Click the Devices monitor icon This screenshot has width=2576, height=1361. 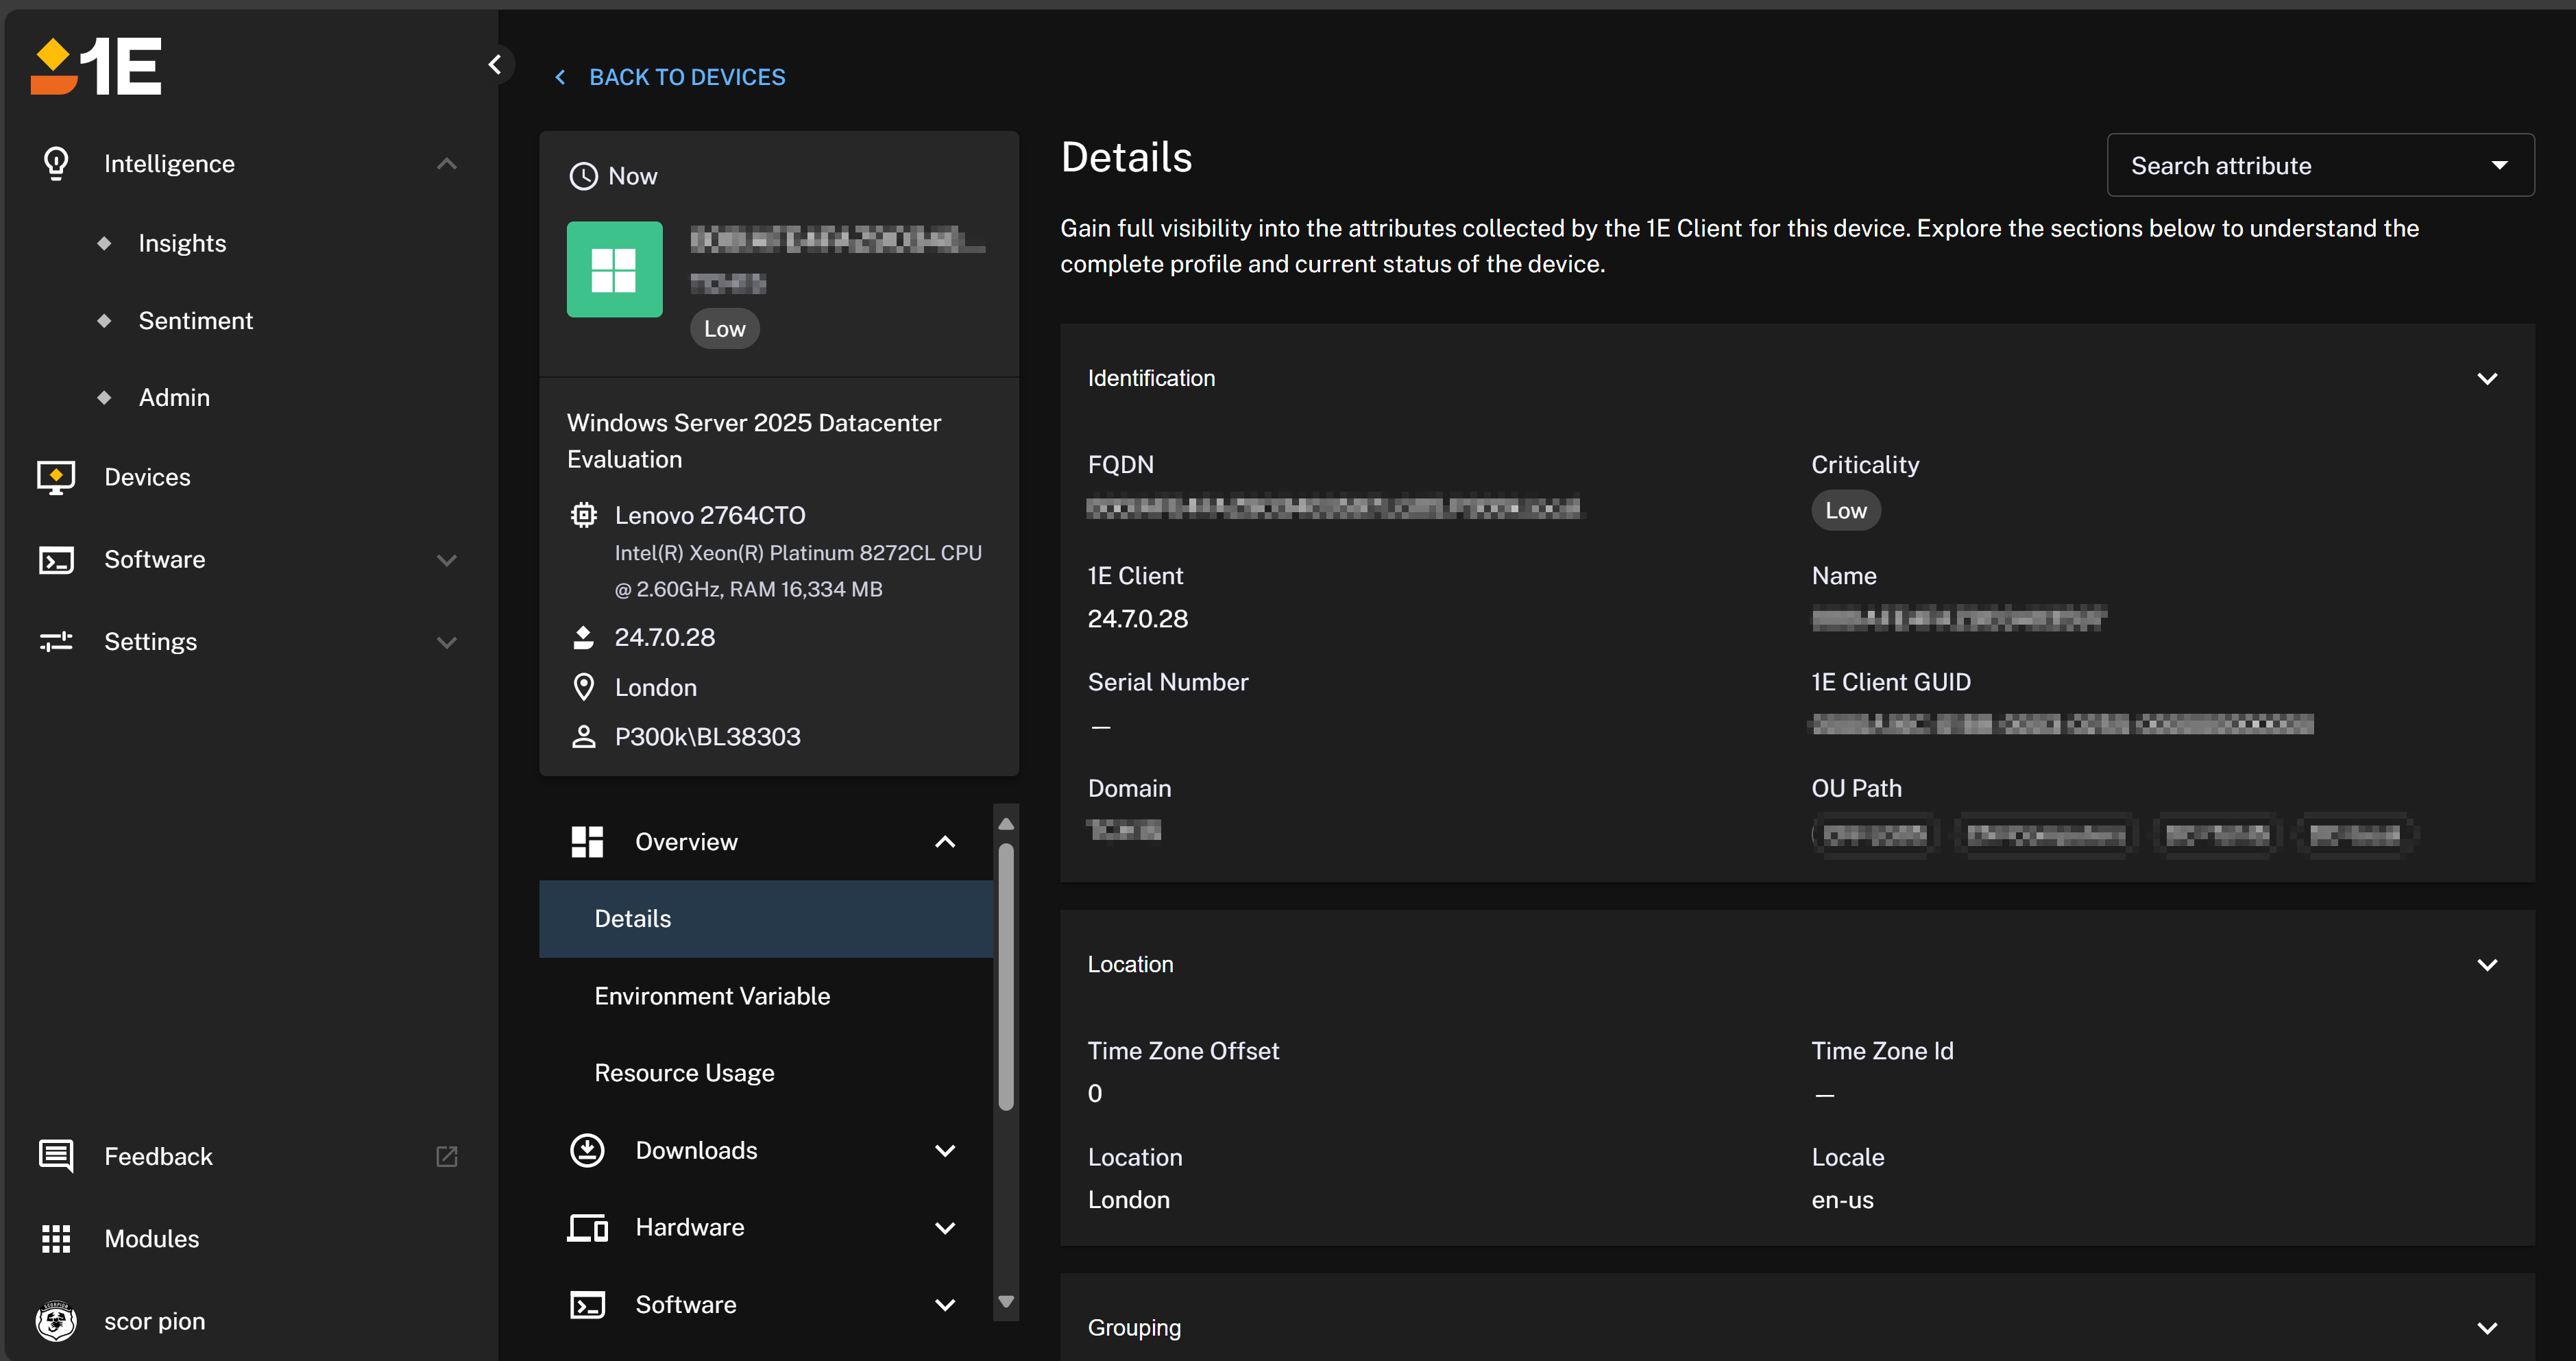coord(56,477)
